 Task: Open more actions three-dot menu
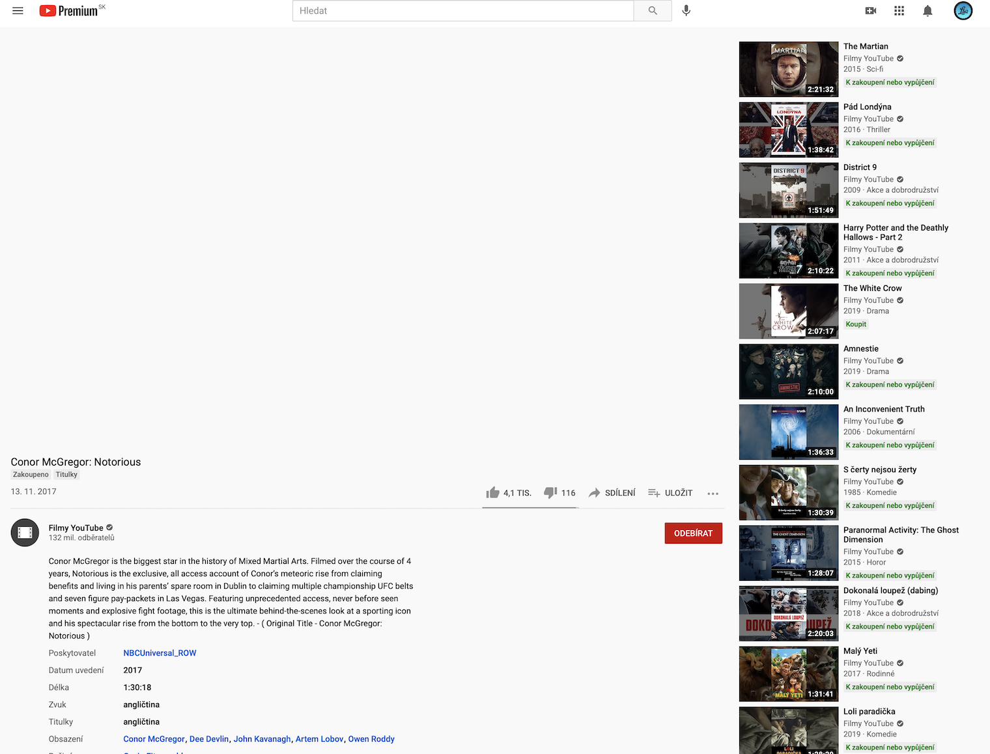point(713,494)
